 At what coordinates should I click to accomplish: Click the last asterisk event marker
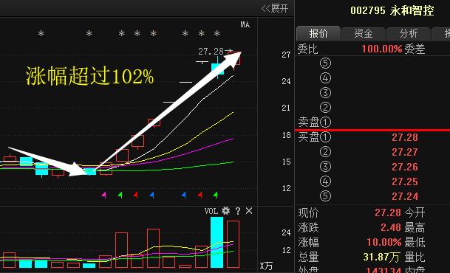click(x=217, y=34)
